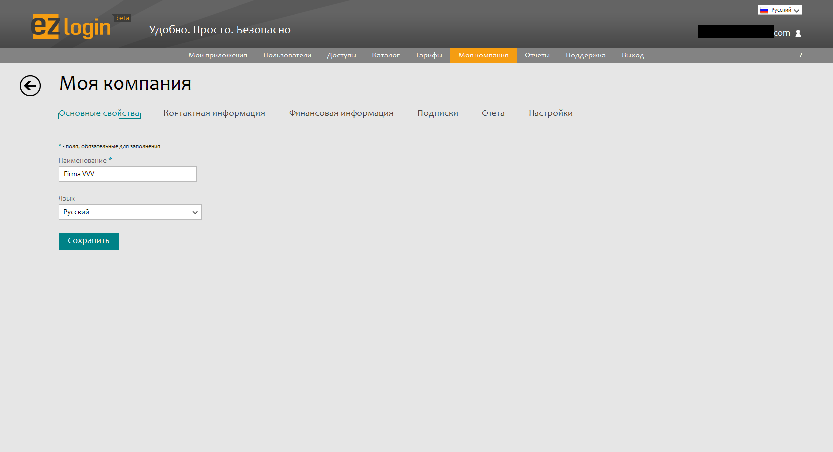The height and width of the screenshot is (452, 833).
Task: Open Мои приложения menu item
Action: (x=218, y=55)
